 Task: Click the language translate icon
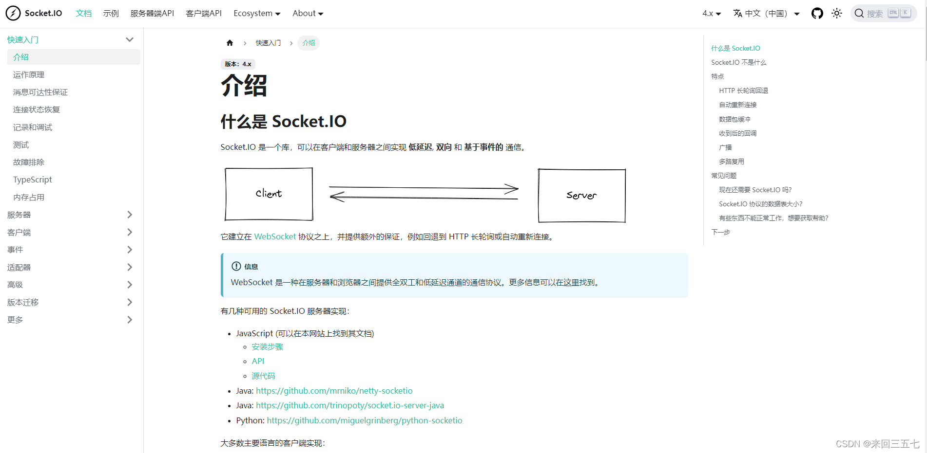tap(737, 13)
